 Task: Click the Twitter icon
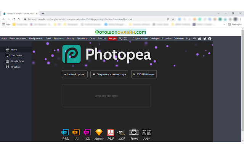[205, 39]
